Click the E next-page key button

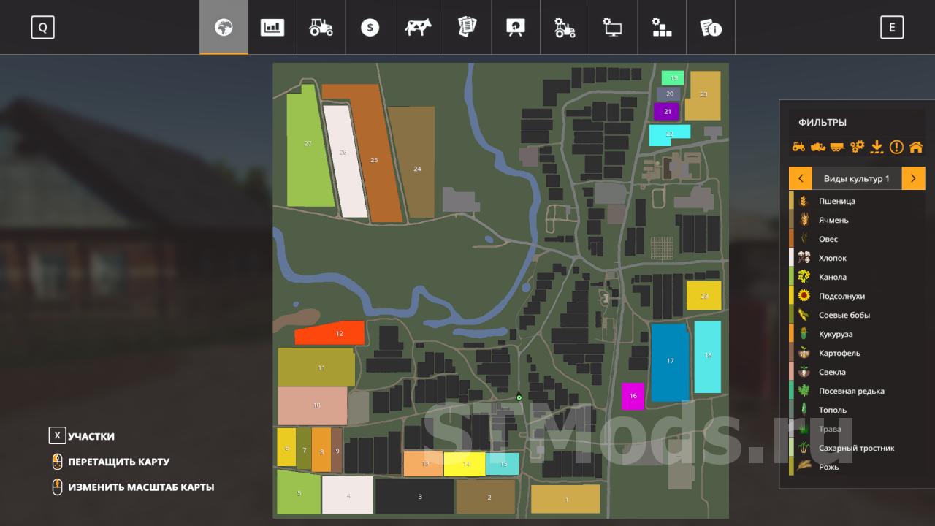pos(892,28)
